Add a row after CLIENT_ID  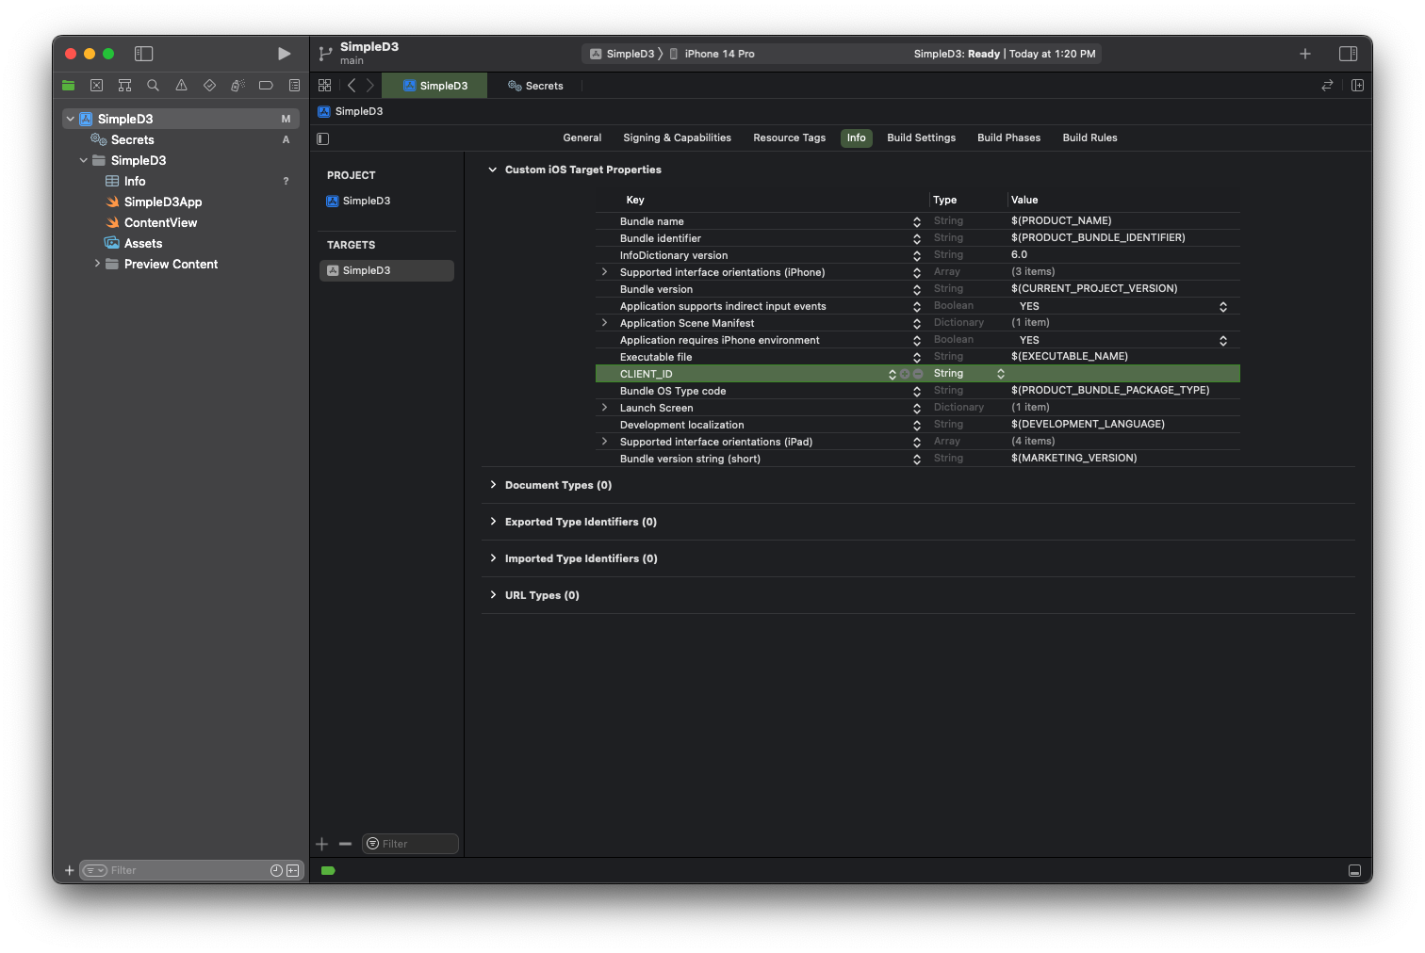point(905,374)
